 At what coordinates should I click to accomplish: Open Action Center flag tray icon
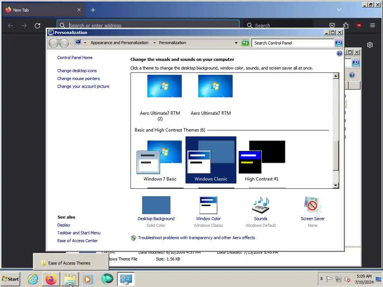click(x=329, y=279)
